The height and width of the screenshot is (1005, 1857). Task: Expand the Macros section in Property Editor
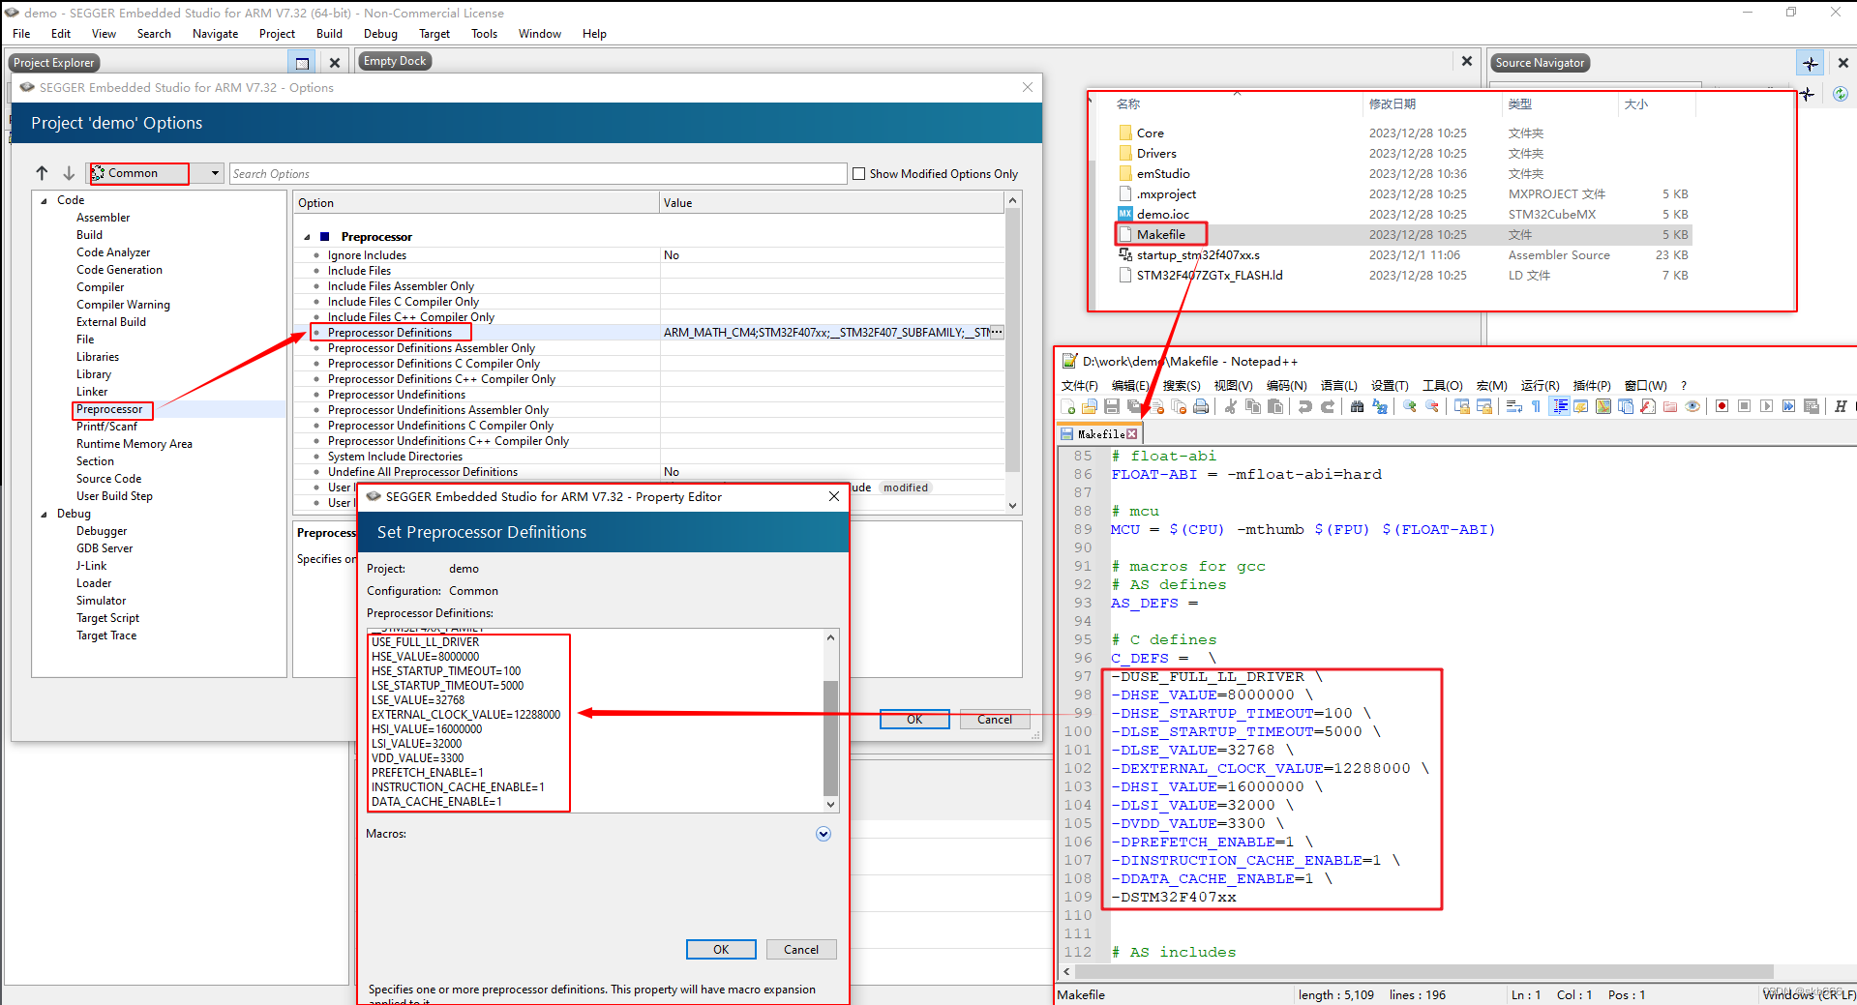click(x=824, y=834)
